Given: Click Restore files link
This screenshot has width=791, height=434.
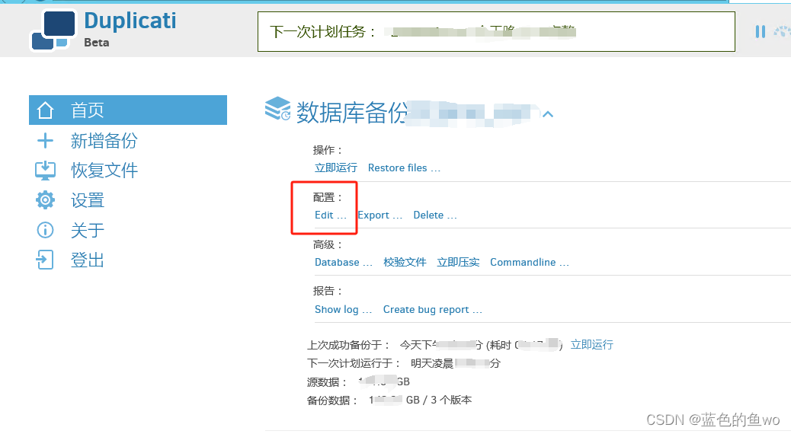Looking at the screenshot, I should point(404,168).
